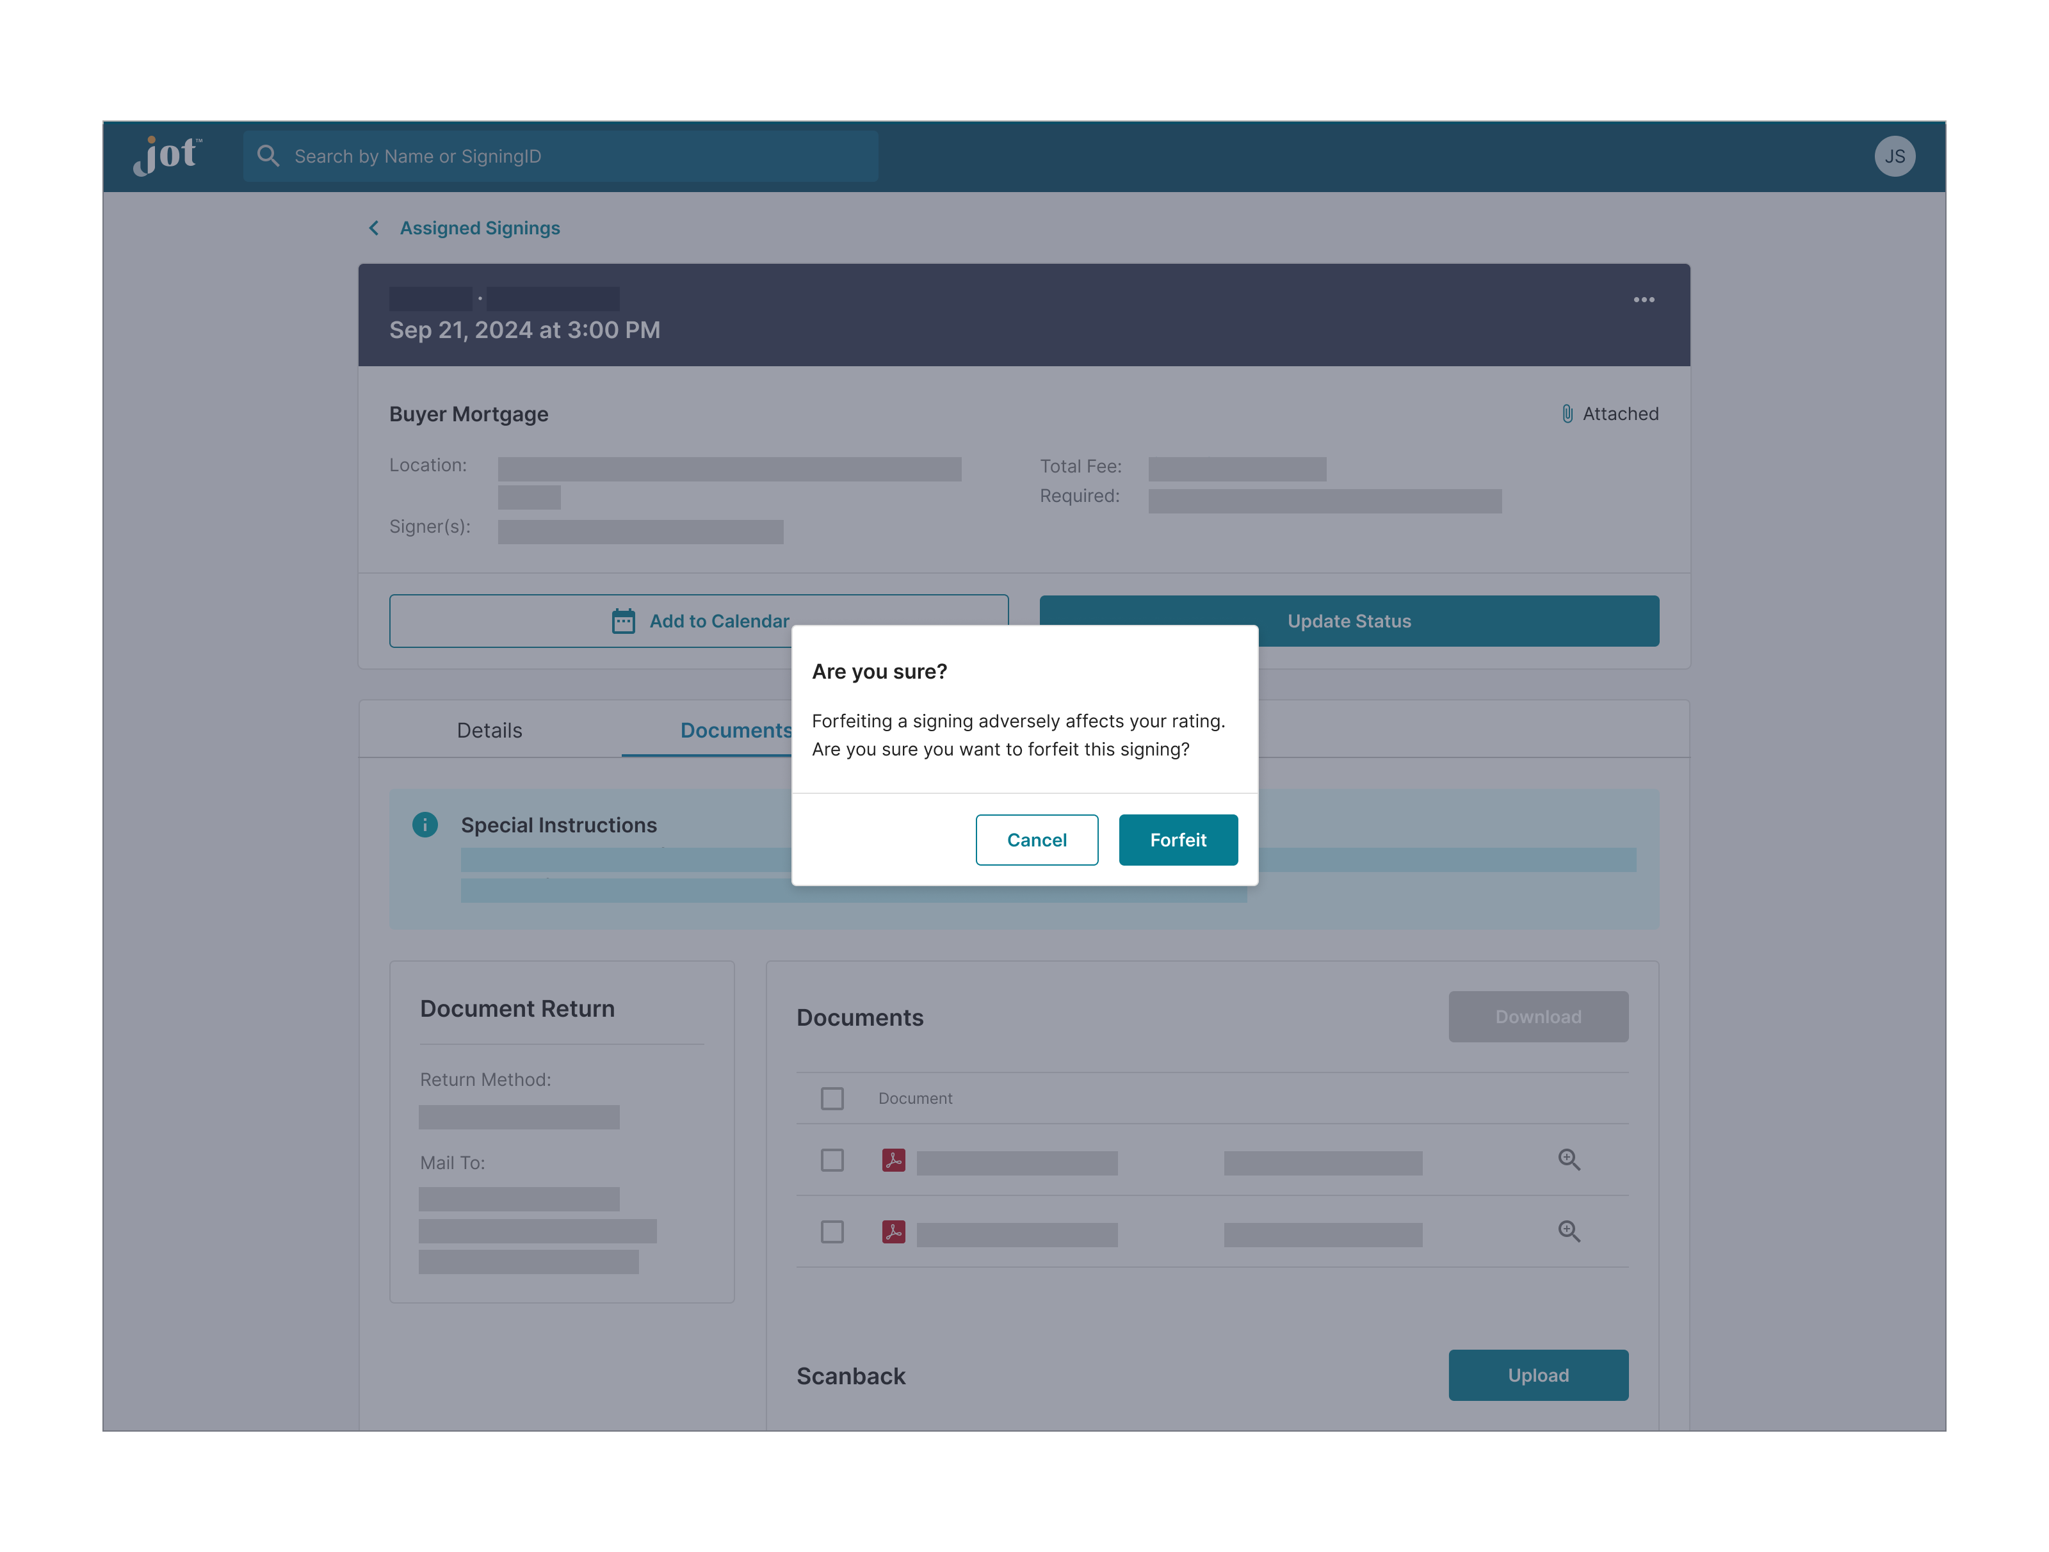This screenshot has width=2049, height=1552.
Task: Click the Download documents button
Action: click(1537, 1015)
